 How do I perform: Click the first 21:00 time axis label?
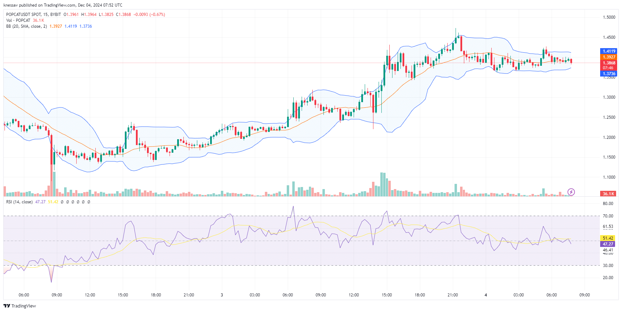click(x=189, y=295)
